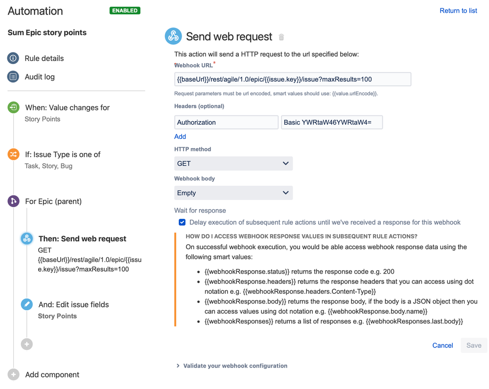Click the plus icon below Edit issue fields
Image resolution: width=489 pixels, height=389 pixels.
coord(27,344)
